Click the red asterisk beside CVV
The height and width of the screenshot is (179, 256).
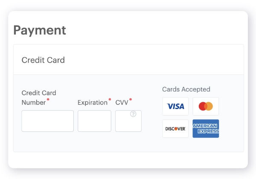click(x=131, y=100)
